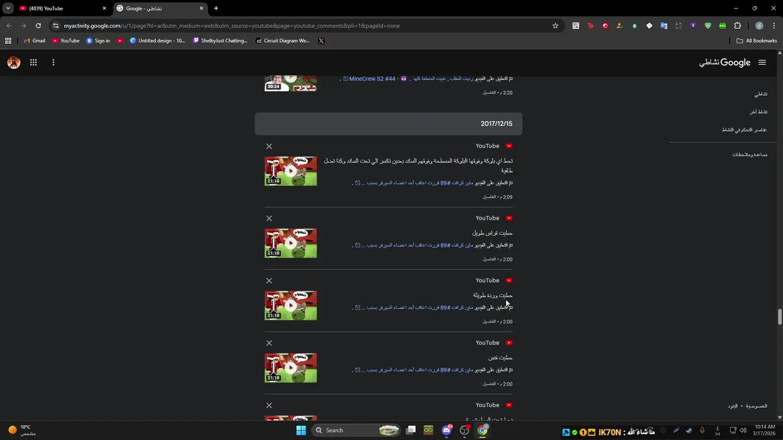Screen dimensions: 783x440
Task: Open the hamburger main menu
Action: (762, 62)
